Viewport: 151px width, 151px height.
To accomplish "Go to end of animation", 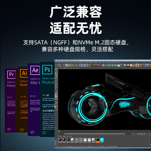I will pyautogui.click(x=149, y=134).
